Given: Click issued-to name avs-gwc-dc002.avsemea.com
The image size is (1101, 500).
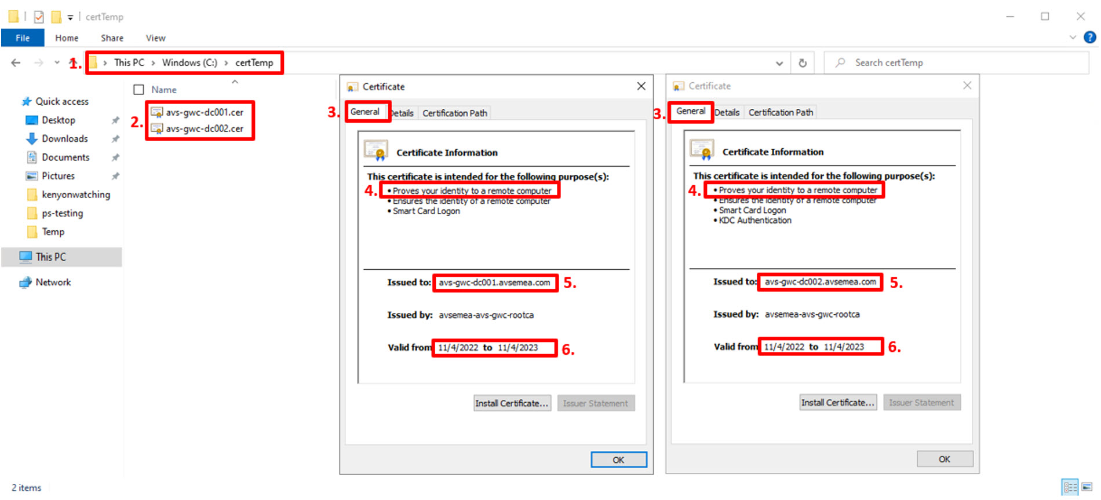Looking at the screenshot, I should pyautogui.click(x=821, y=282).
